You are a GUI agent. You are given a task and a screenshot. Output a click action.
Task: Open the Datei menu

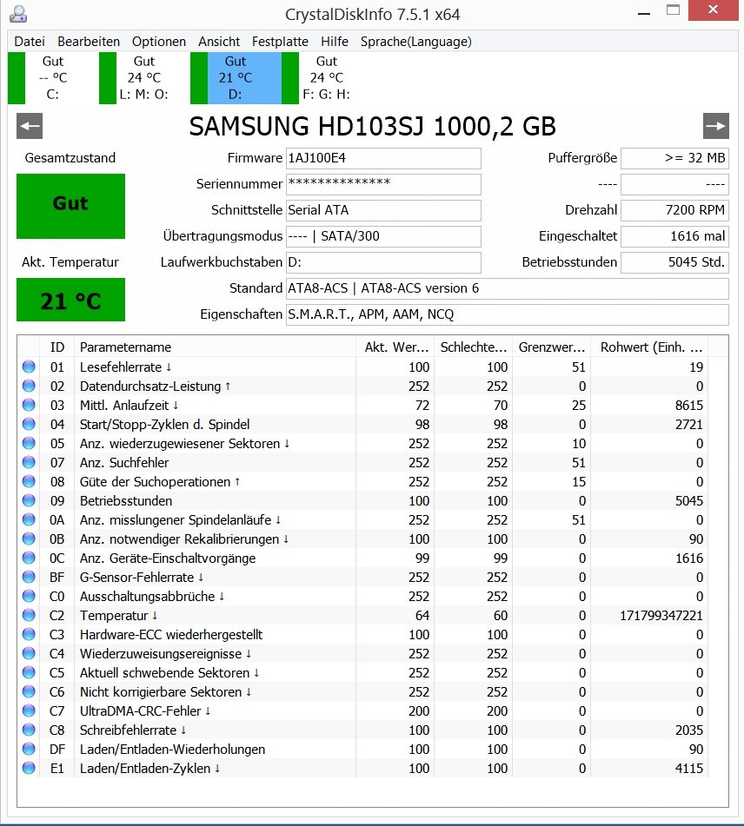pos(30,42)
